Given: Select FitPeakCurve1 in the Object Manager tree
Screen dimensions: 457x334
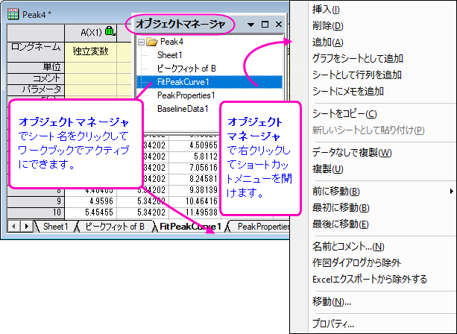Looking at the screenshot, I should coord(183,82).
